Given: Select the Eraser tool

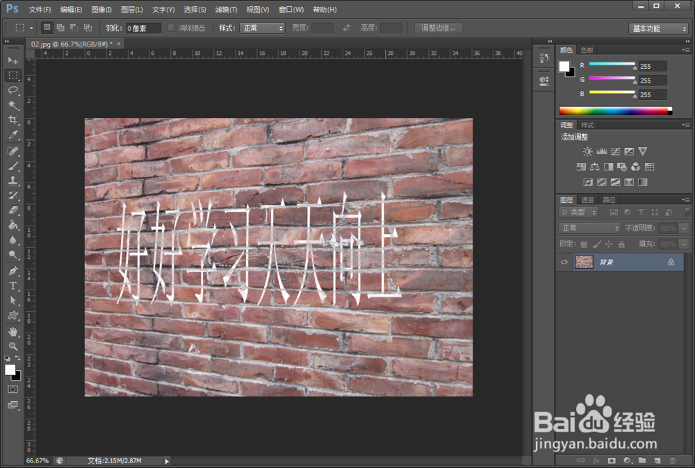Looking at the screenshot, I should click(x=13, y=210).
